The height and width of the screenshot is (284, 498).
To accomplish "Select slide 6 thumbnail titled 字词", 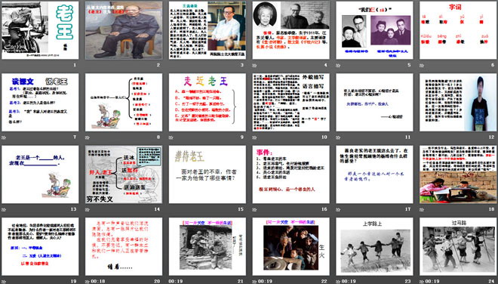I will click(458, 30).
